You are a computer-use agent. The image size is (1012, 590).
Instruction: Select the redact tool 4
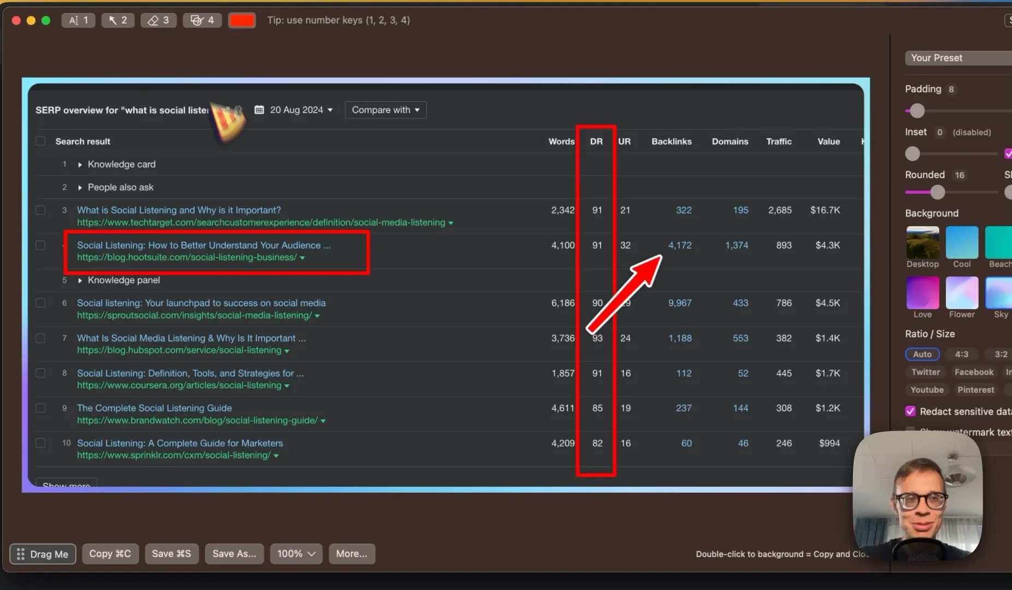[x=202, y=20]
